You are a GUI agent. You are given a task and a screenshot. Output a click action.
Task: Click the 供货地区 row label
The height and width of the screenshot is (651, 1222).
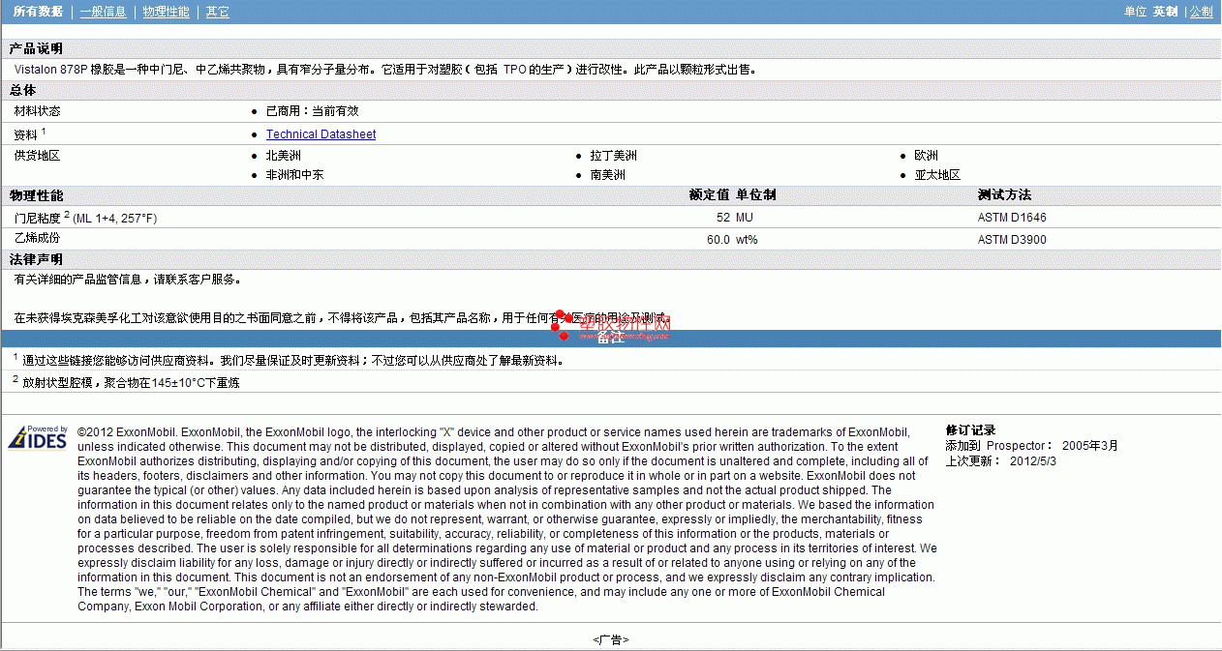pyautogui.click(x=37, y=156)
